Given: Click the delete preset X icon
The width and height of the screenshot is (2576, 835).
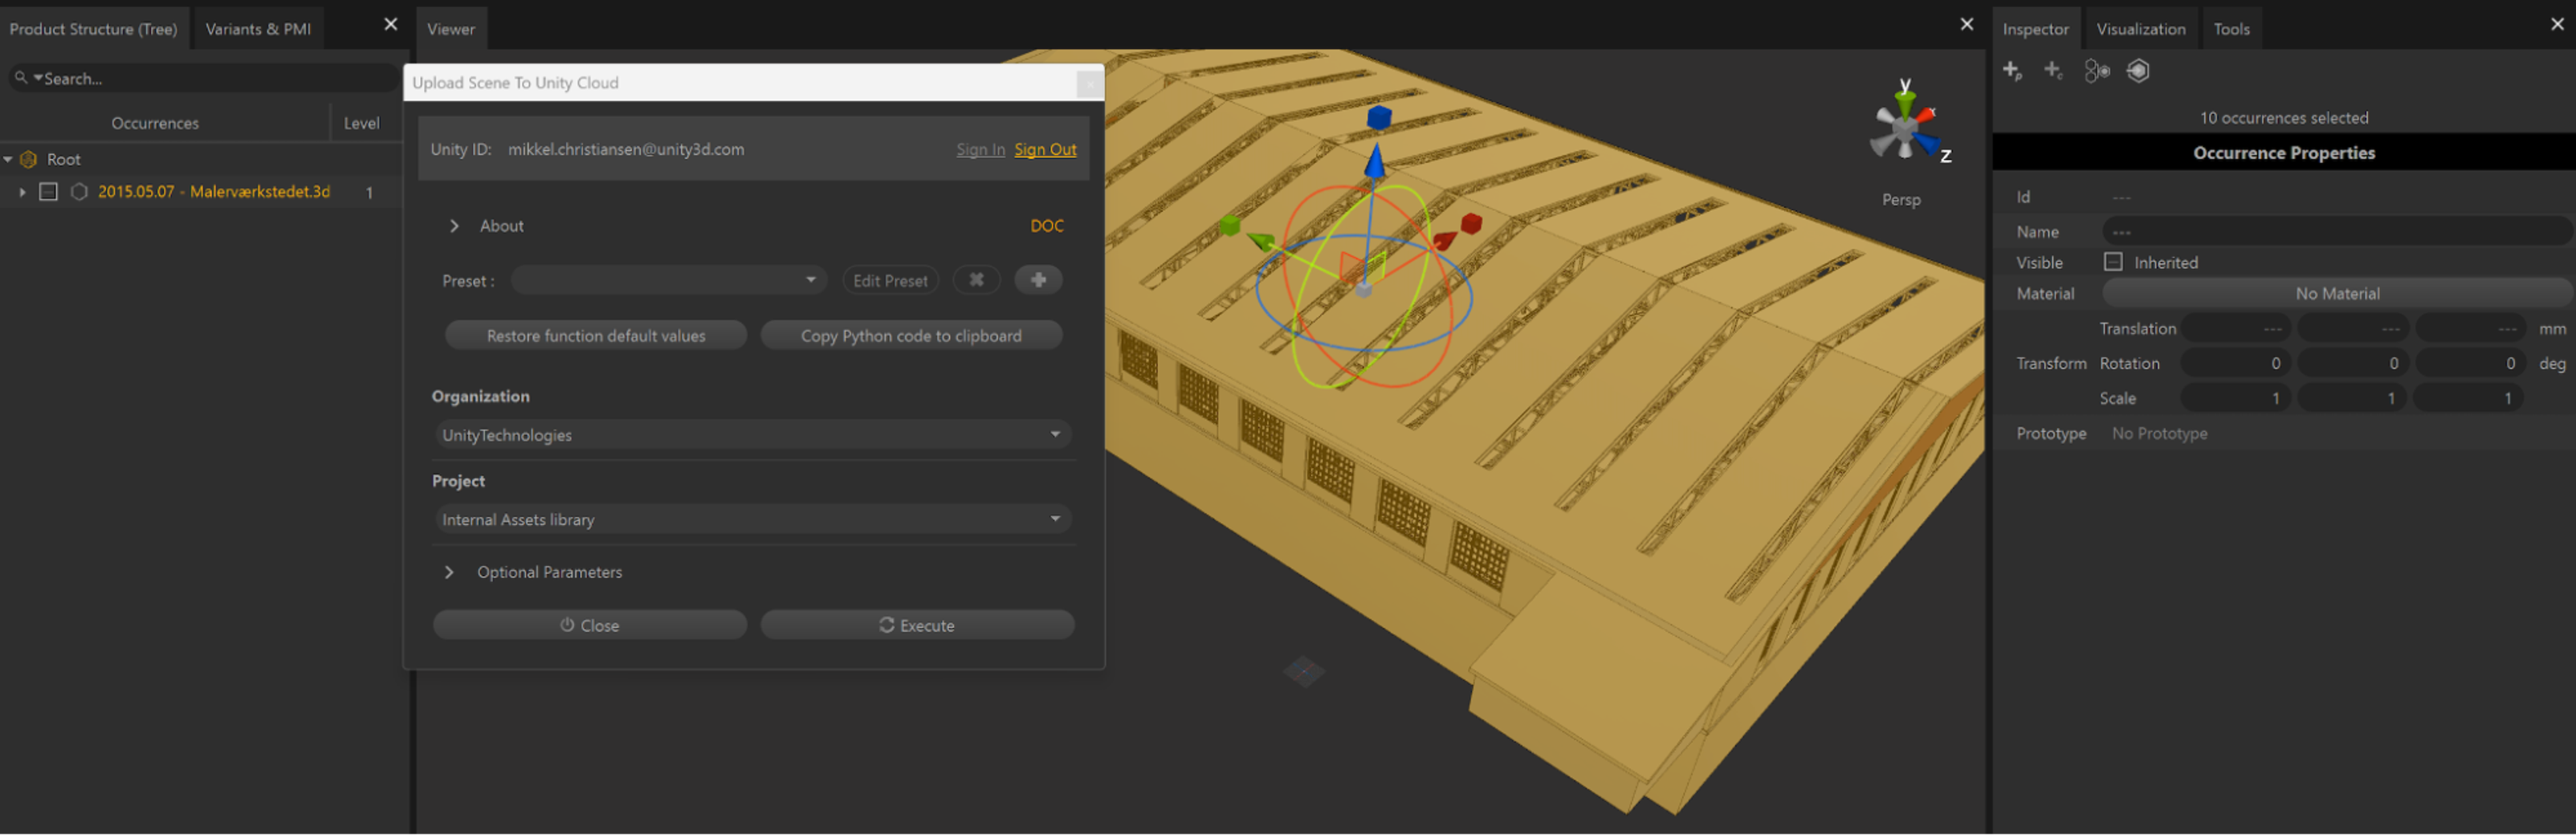Looking at the screenshot, I should point(976,280).
